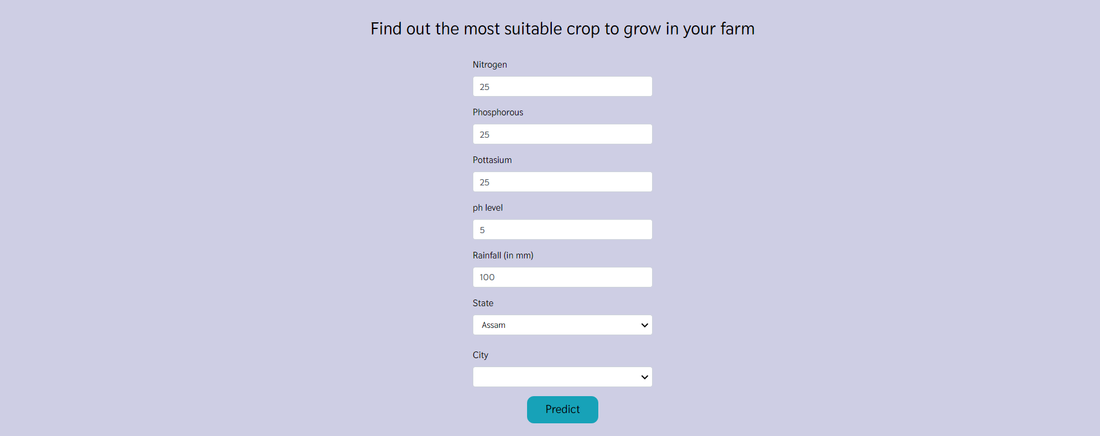1100x436 pixels.
Task: Click the Nitrogen label
Action: (x=490, y=64)
